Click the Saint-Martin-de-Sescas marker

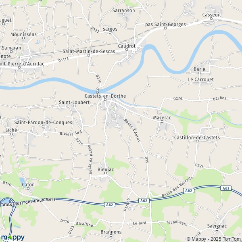click(89, 55)
